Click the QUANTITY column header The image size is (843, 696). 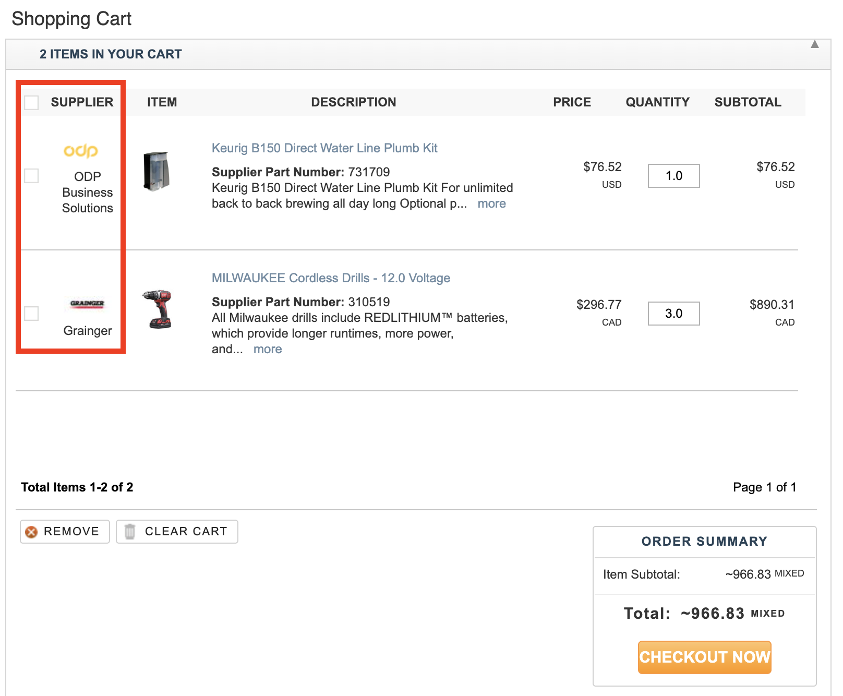click(x=657, y=102)
